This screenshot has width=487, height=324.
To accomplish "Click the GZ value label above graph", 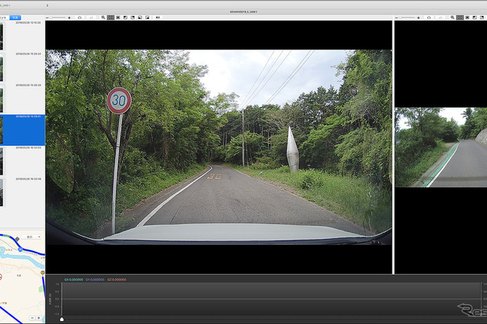I will tap(116, 280).
